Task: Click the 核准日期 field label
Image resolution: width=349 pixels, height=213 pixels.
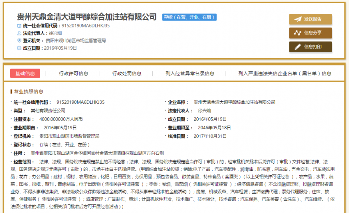Action: click(178, 136)
